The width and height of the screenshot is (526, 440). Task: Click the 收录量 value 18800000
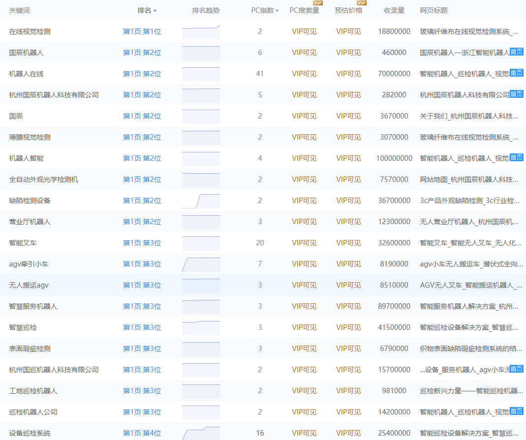[x=394, y=31]
